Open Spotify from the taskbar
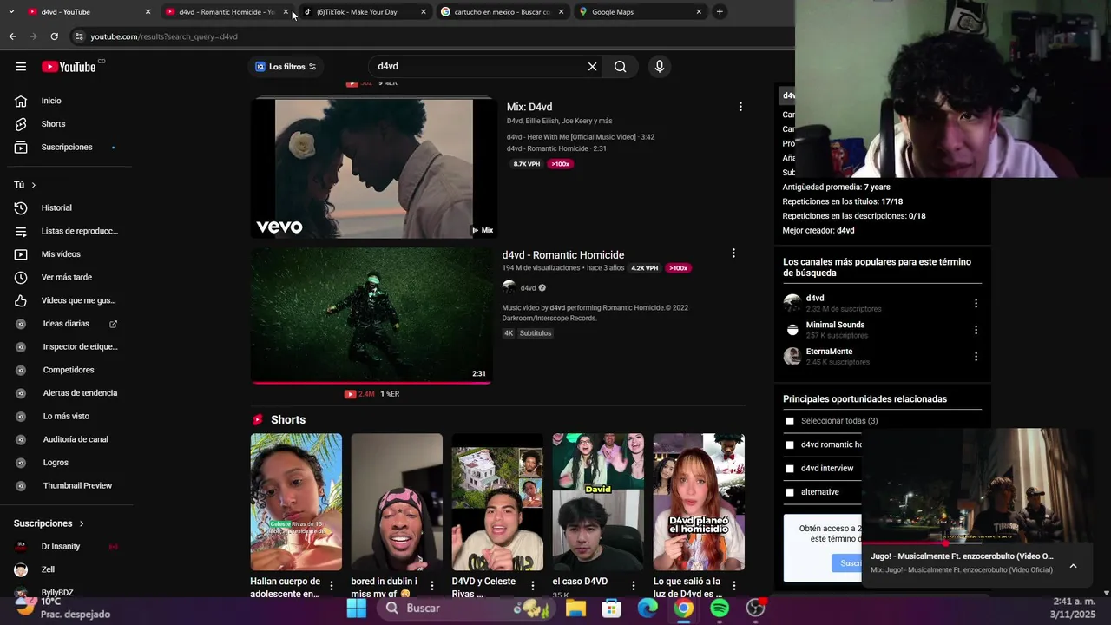1111x625 pixels. point(720,608)
